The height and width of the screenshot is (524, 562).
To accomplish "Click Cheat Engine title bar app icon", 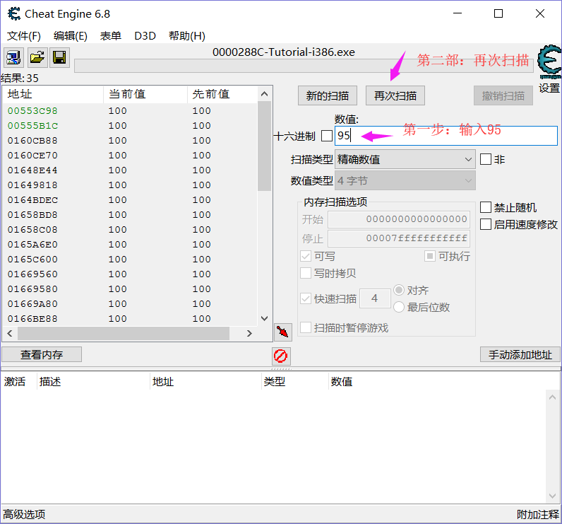I will point(14,13).
